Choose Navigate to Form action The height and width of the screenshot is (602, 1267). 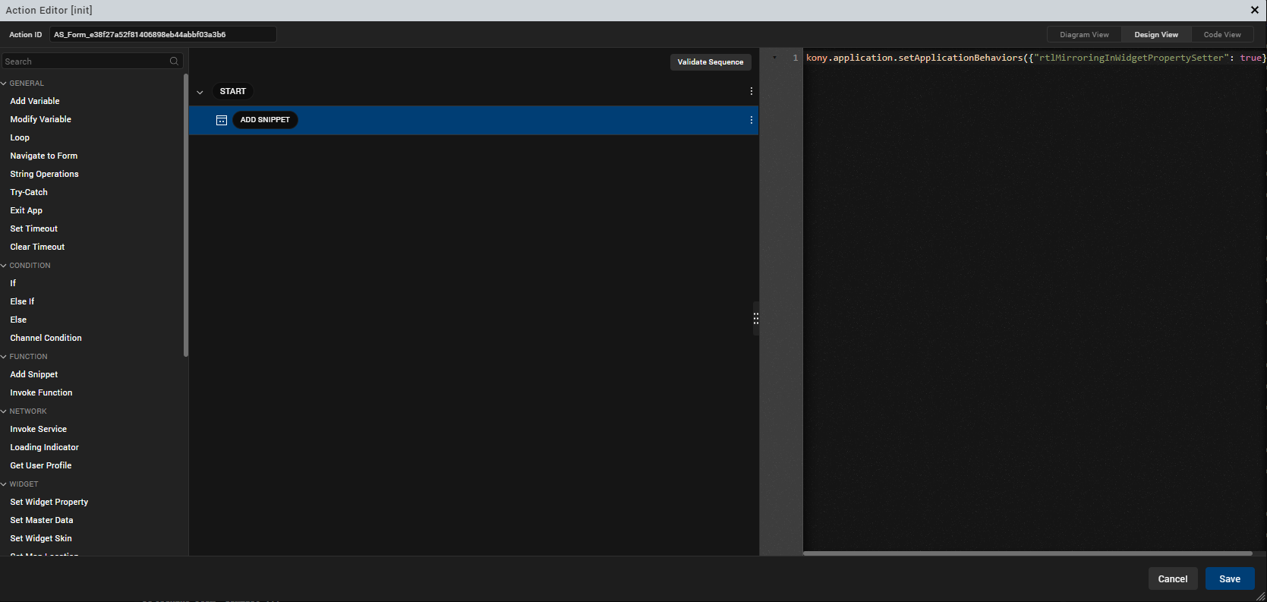(44, 156)
